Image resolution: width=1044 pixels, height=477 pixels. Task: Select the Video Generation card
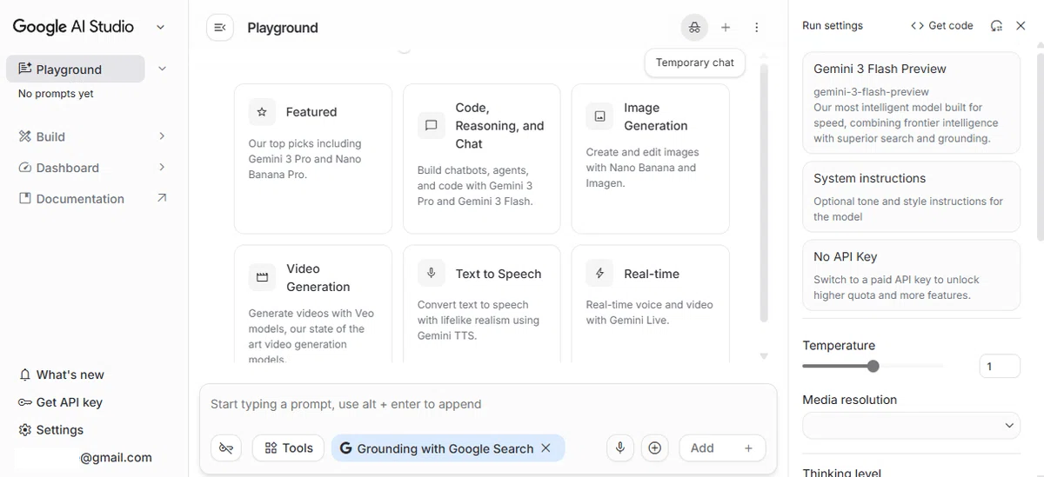point(313,304)
